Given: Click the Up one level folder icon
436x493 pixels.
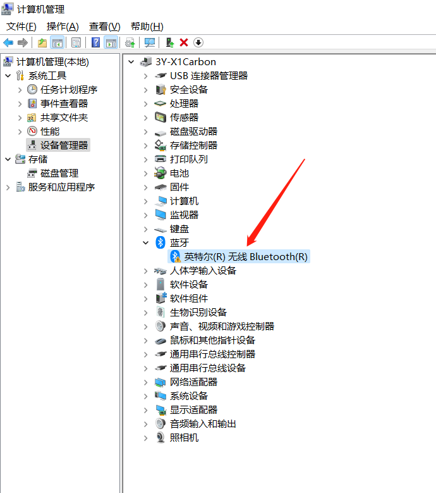Looking at the screenshot, I should coord(42,42).
